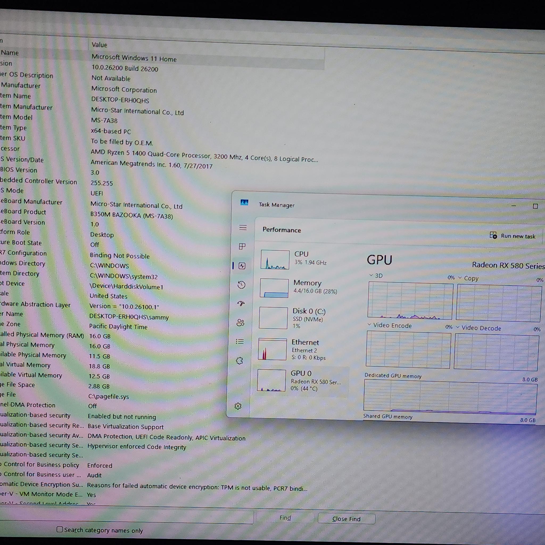This screenshot has height=545, width=545.
Task: Select the 'C:\WINDOWS\system32' value
Action: tap(123, 276)
